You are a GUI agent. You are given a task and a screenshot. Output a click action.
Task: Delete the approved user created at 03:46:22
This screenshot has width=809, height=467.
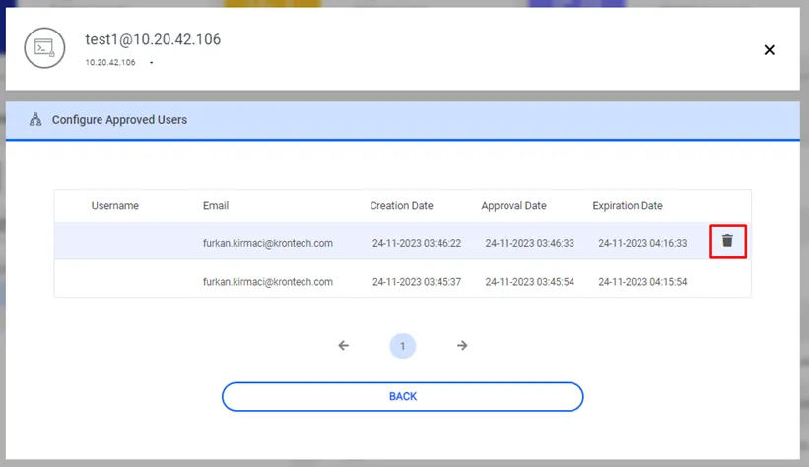tap(727, 241)
